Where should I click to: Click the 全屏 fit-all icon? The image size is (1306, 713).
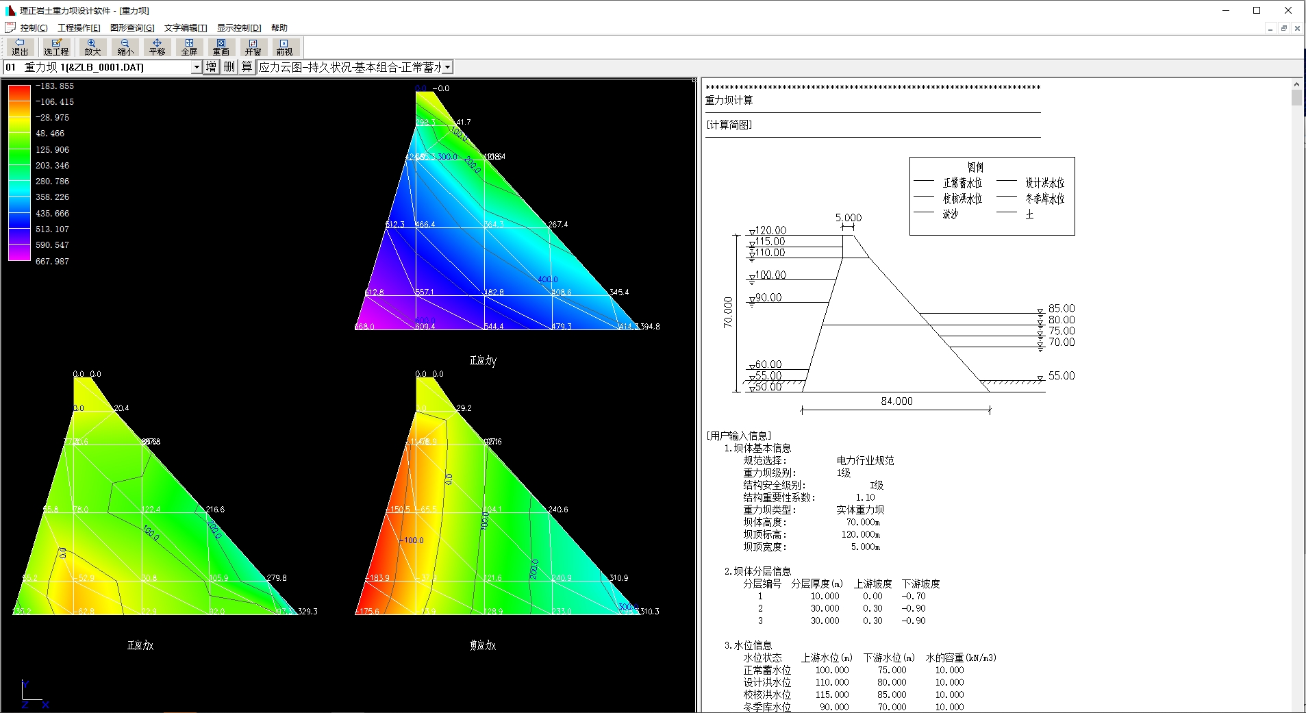(189, 47)
